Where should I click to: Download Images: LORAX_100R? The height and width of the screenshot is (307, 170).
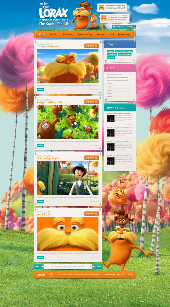92,102
